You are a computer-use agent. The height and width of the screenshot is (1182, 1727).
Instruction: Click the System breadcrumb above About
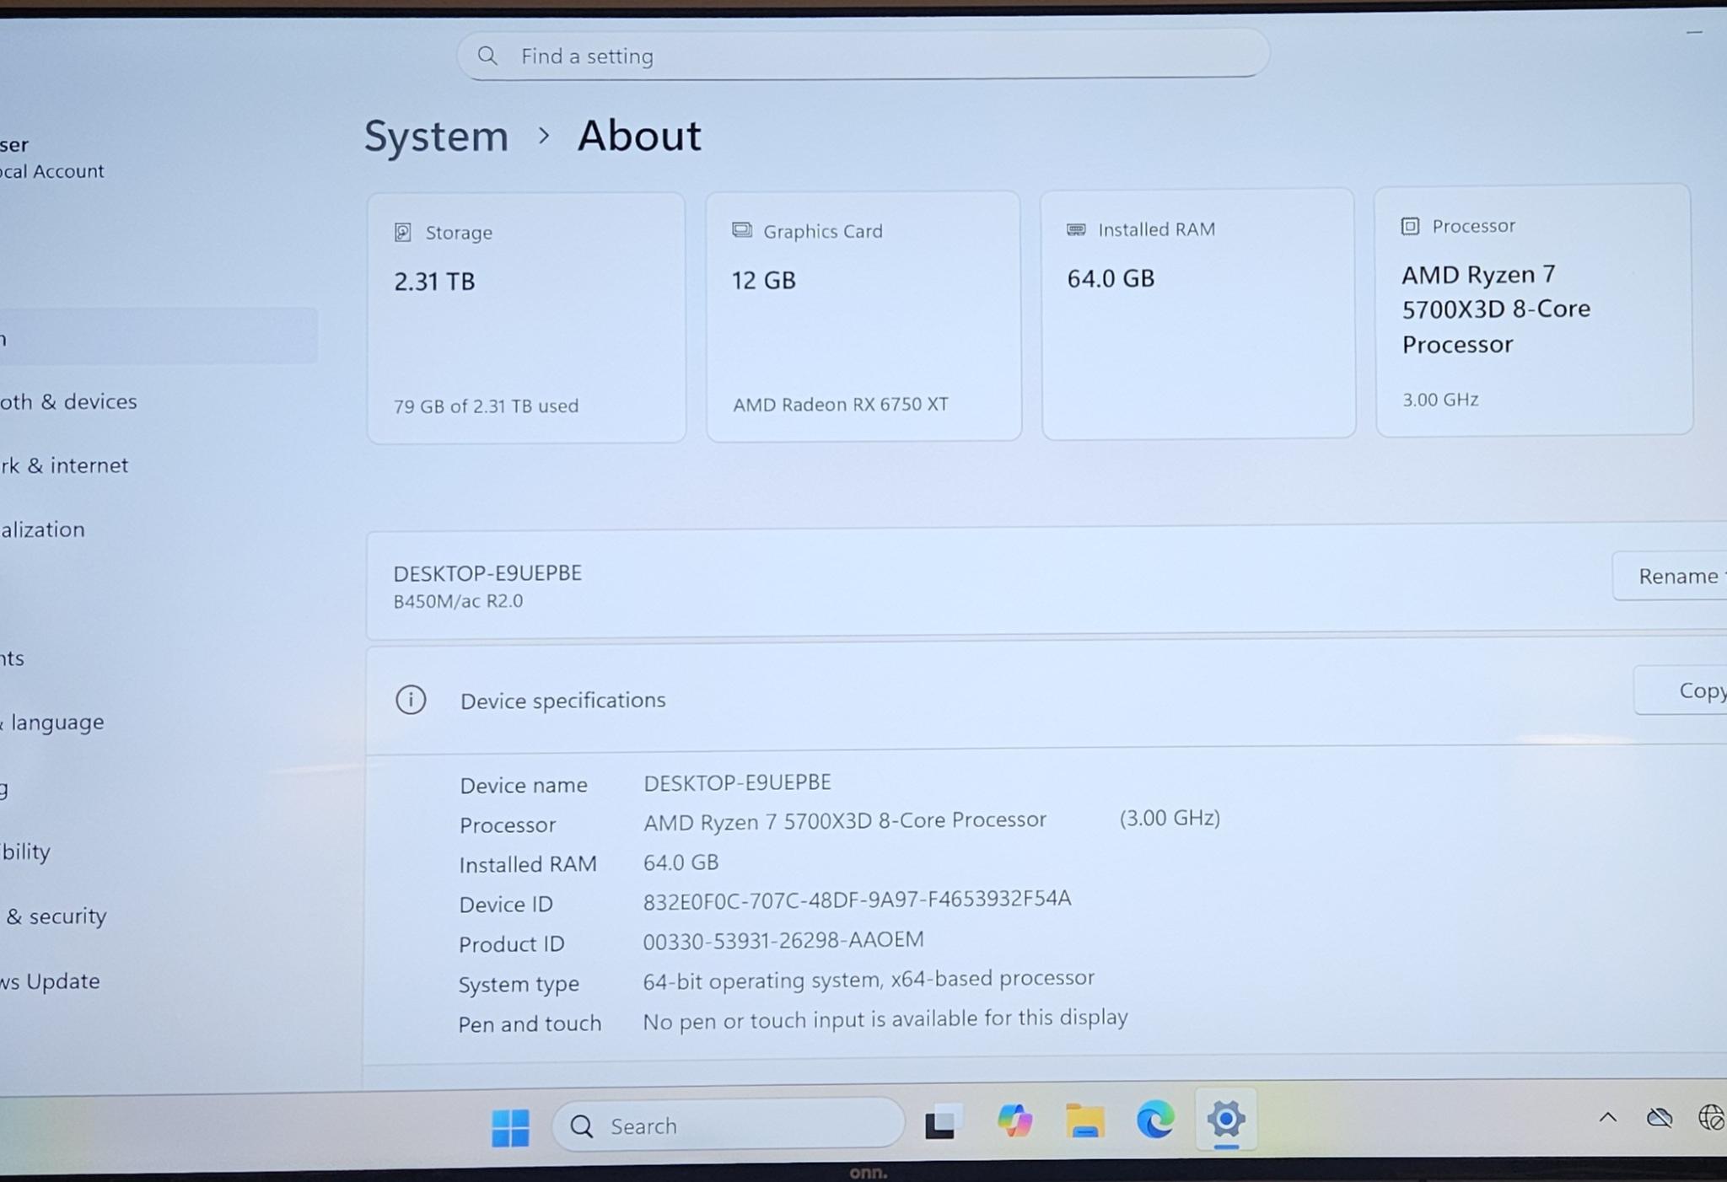pos(436,136)
